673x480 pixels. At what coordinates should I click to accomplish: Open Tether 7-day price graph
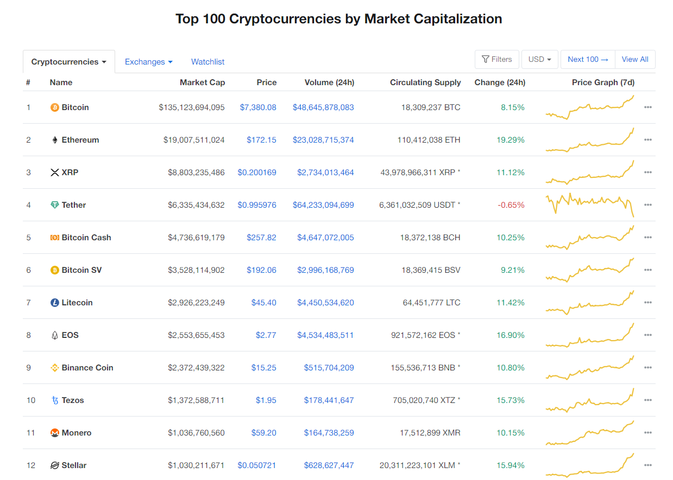[590, 205]
